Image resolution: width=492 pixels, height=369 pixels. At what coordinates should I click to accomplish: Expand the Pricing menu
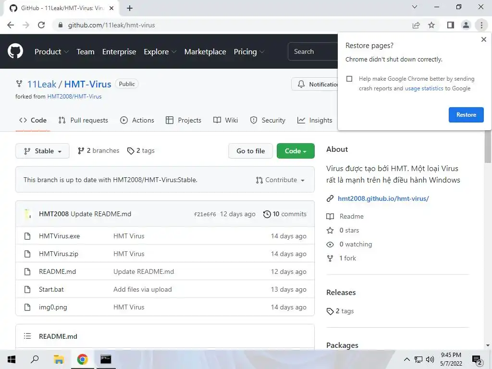[x=249, y=52]
